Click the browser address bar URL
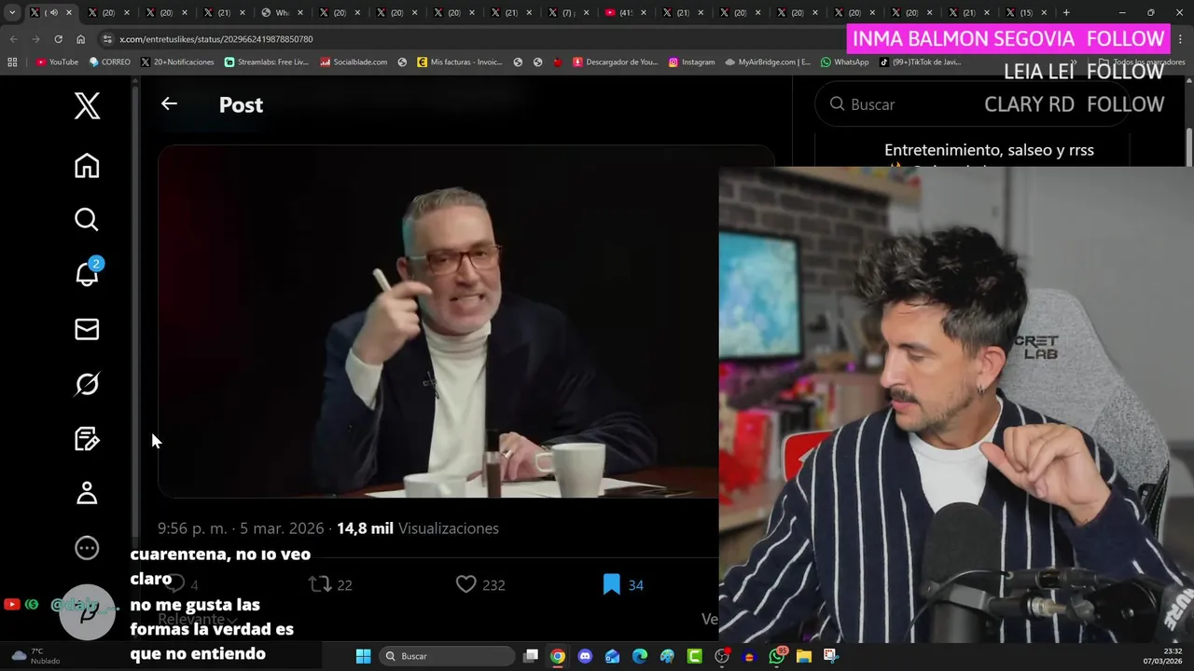 click(x=216, y=39)
